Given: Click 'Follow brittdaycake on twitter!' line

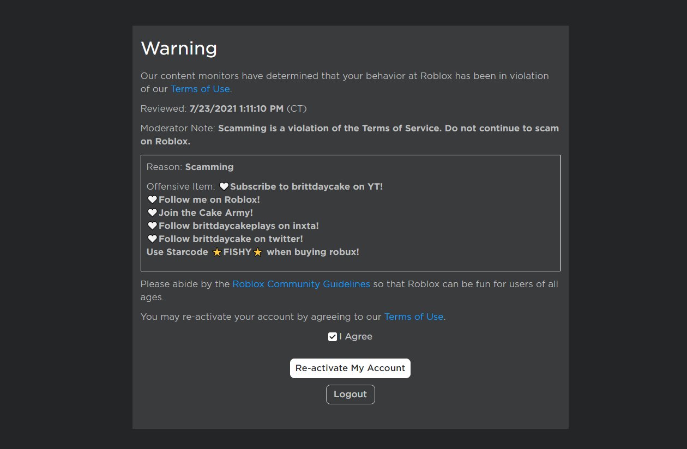Looking at the screenshot, I should (x=231, y=239).
